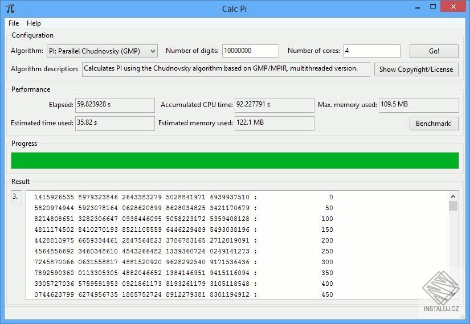Click the Accumulated CPU time field
The width and height of the screenshot is (470, 324).
(274, 105)
